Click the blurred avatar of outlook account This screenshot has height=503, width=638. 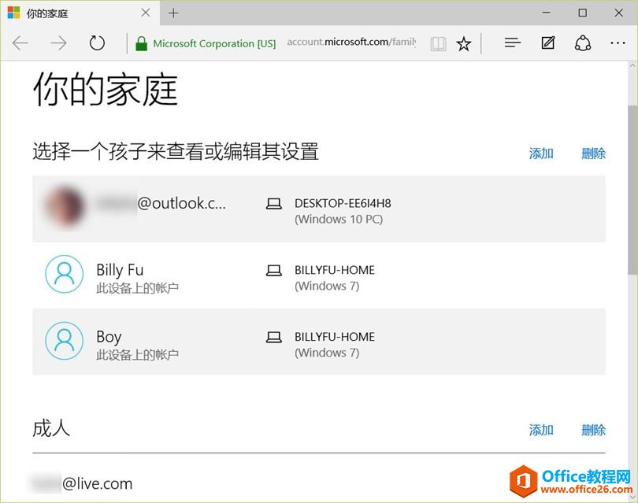tap(65, 206)
